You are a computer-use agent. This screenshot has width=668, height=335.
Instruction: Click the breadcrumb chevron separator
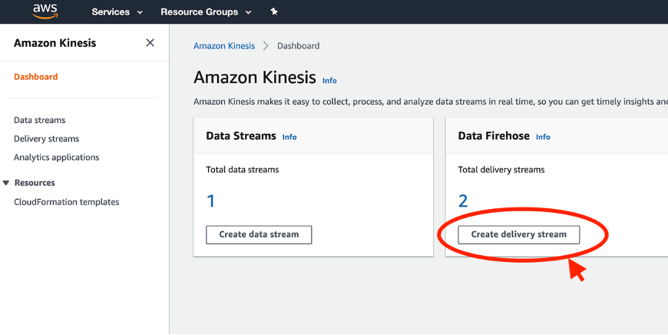point(266,46)
